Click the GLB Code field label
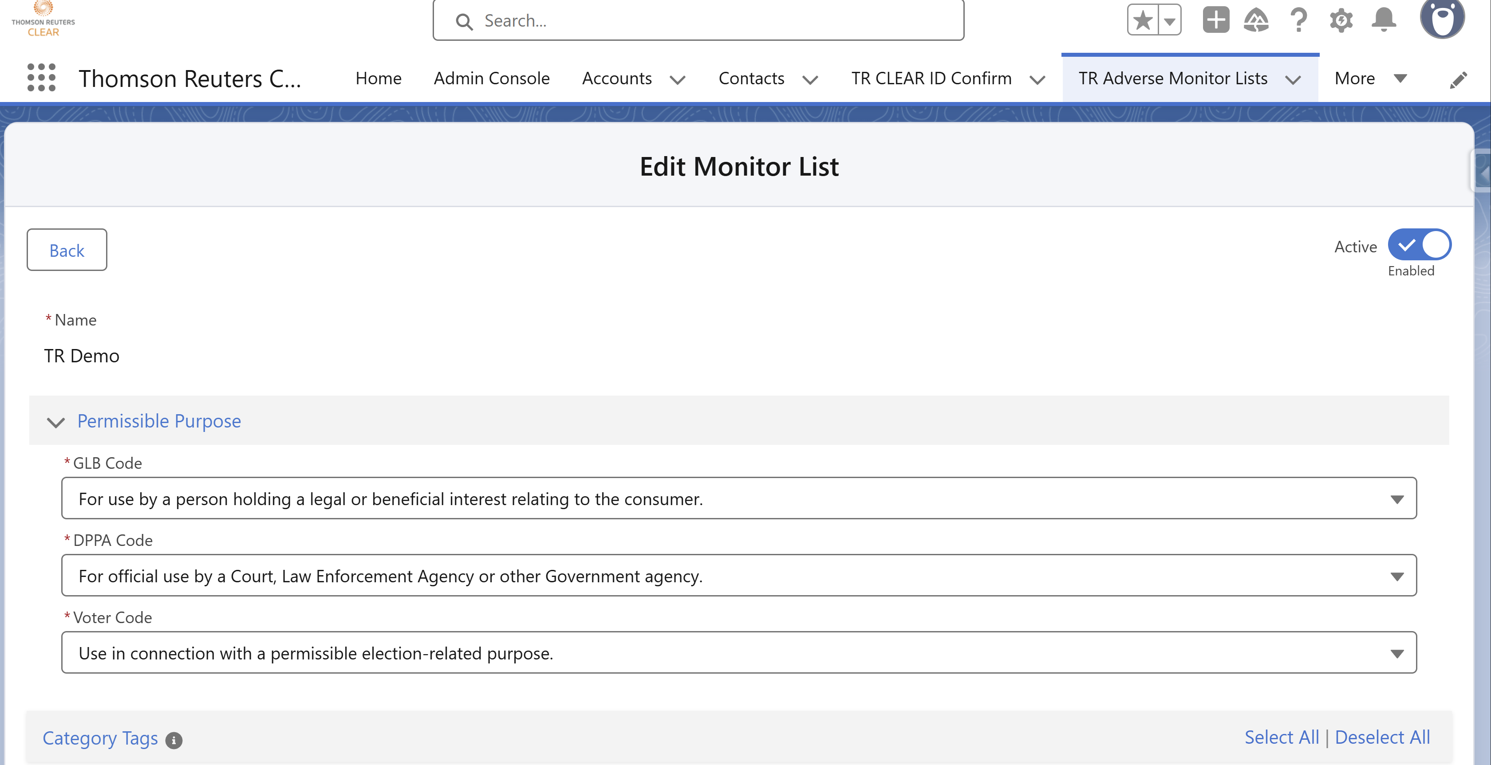This screenshot has height=765, width=1491. (107, 463)
